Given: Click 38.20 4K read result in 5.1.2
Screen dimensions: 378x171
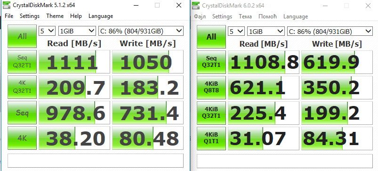Looking at the screenshot, I should pos(74,138).
